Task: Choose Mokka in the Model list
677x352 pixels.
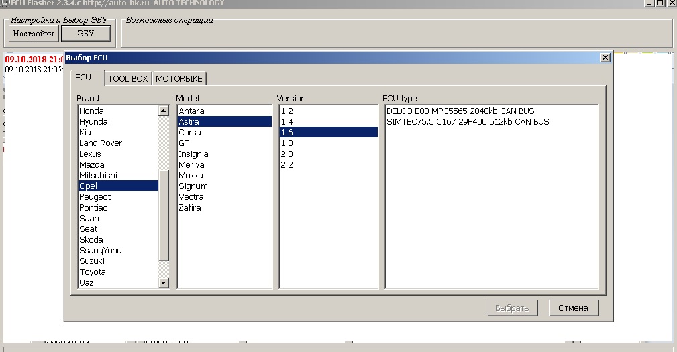Action: (x=225, y=176)
